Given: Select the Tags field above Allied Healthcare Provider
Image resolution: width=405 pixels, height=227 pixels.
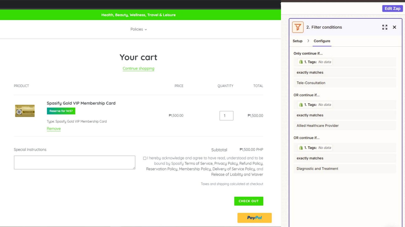Looking at the screenshot, I should [345, 105].
